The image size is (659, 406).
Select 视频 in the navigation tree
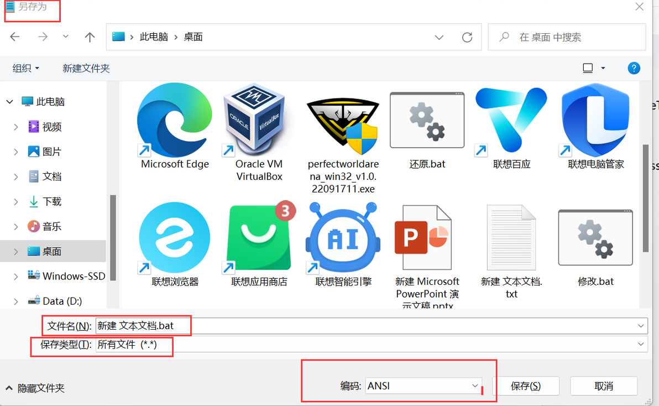click(x=45, y=127)
